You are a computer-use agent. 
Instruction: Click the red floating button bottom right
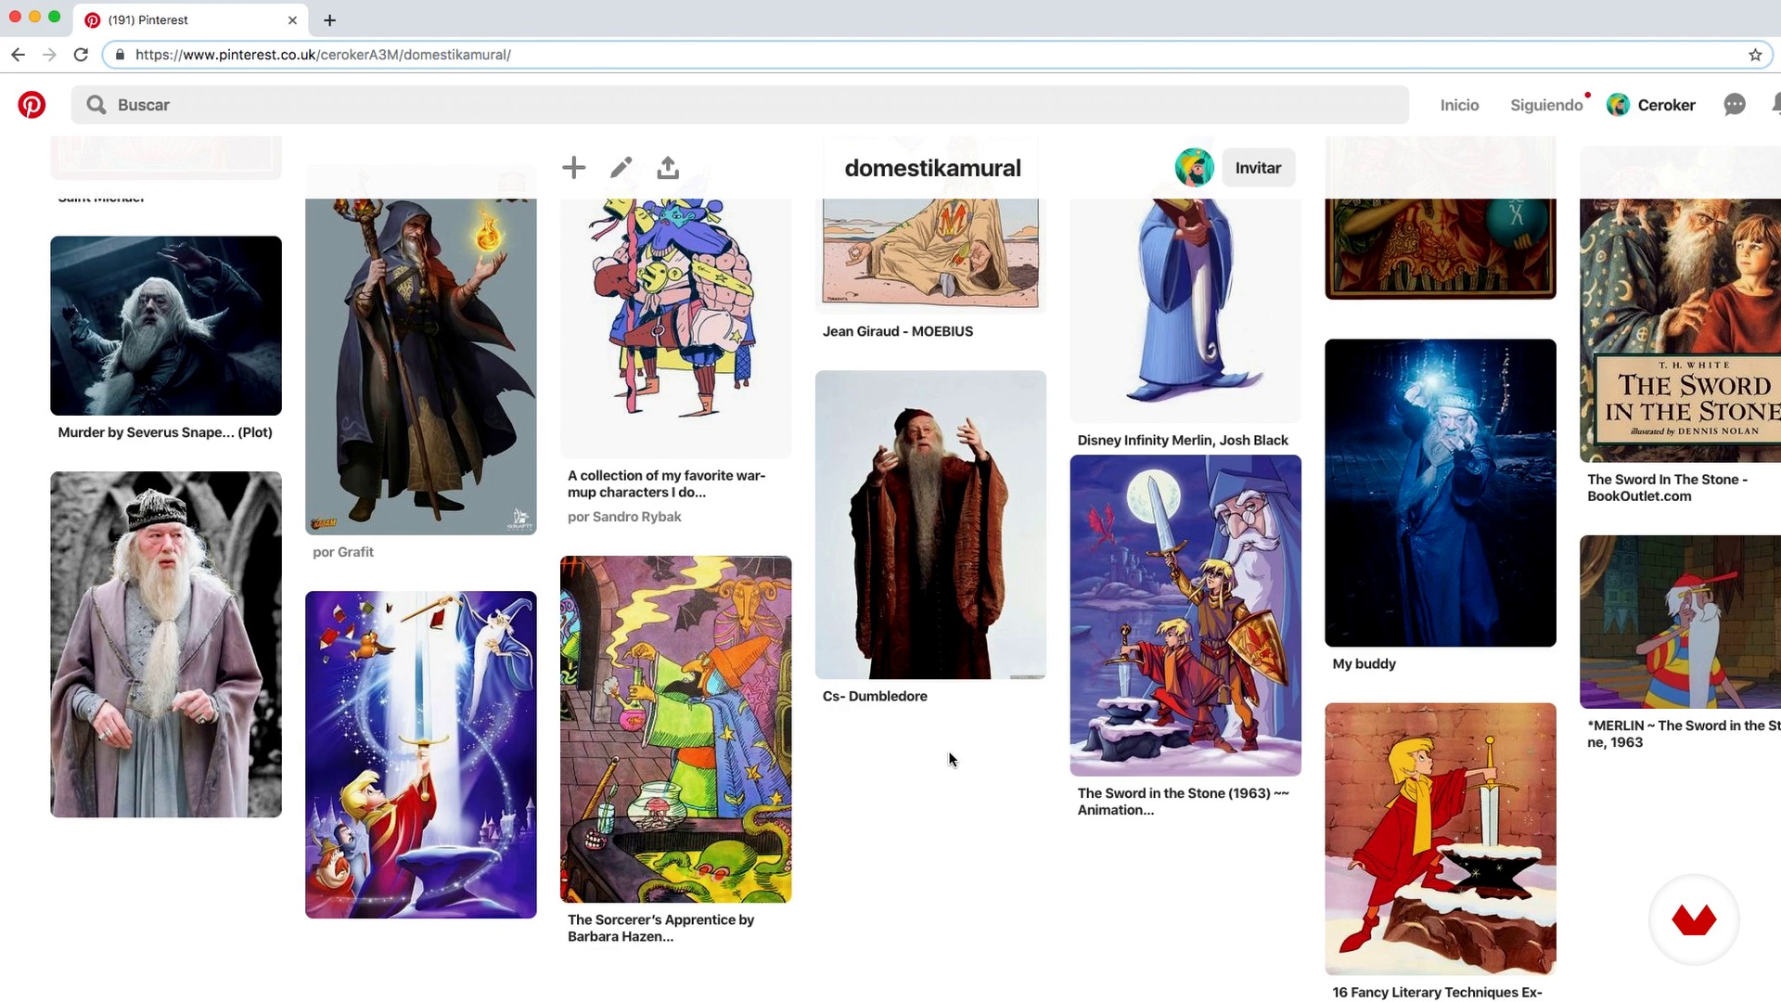1693,919
